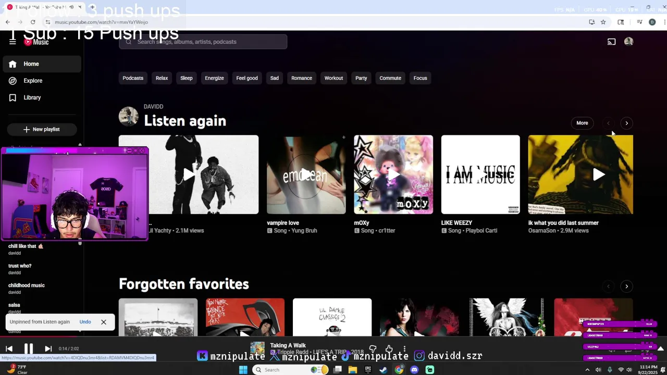Dislike the song Taking A Walk
This screenshot has height=375, width=667.
tap(373, 348)
